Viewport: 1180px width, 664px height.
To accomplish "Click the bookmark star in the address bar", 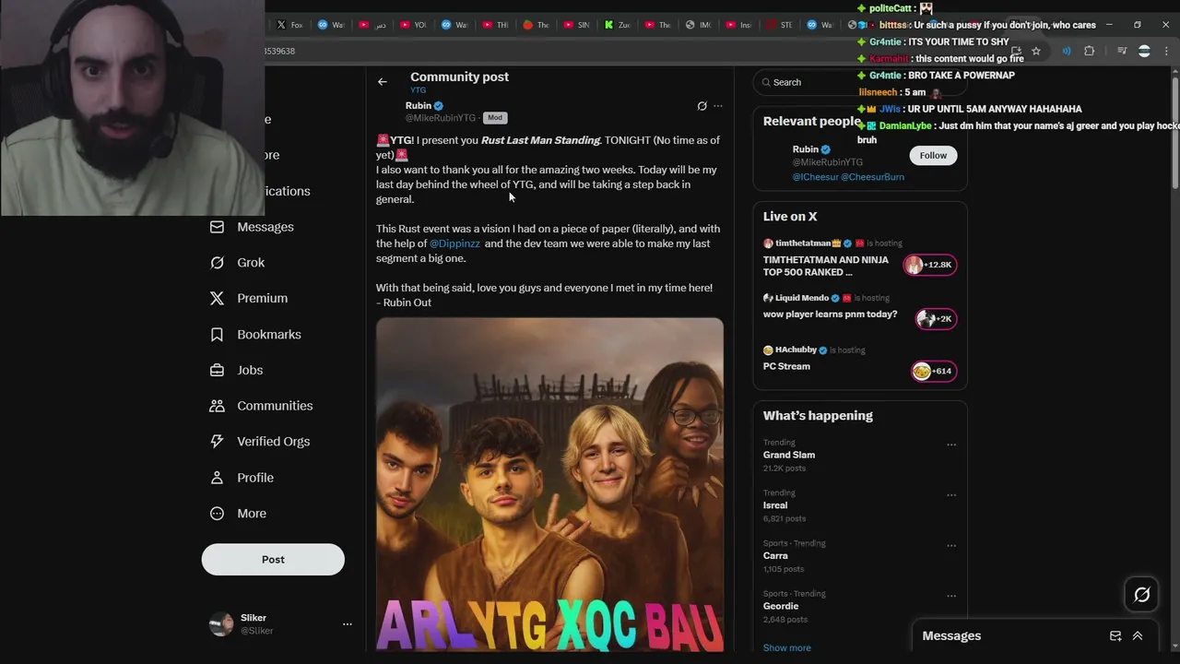I will coord(1036,52).
